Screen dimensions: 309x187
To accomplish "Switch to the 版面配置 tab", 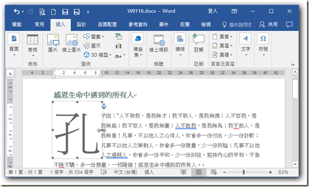I will [107, 25].
